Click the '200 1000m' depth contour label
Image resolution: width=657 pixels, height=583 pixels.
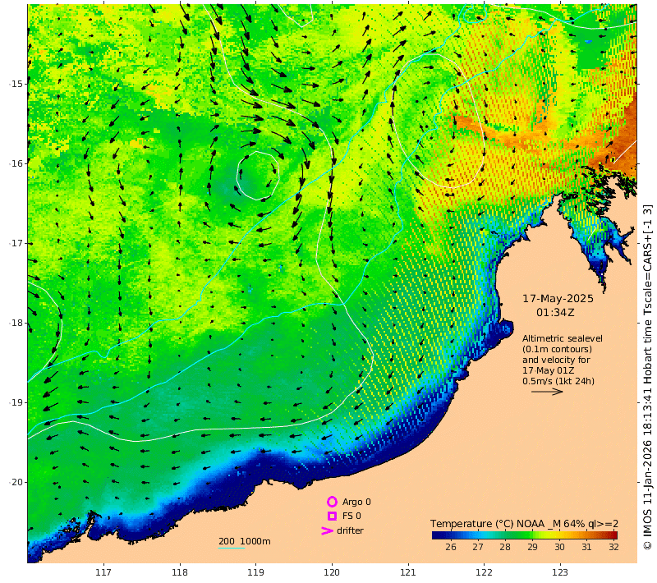pos(244,541)
